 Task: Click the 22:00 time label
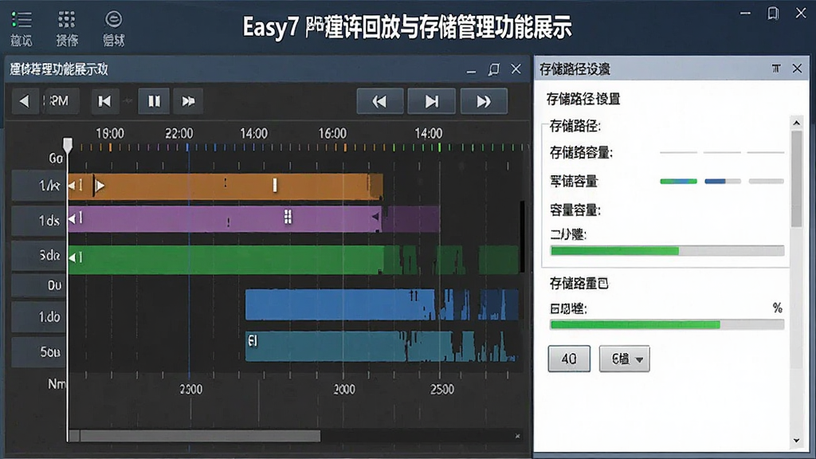(179, 134)
